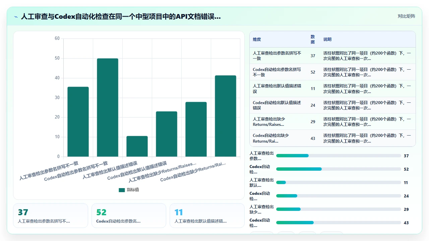Click progress bar showing value 11
This screenshot has height=241, width=429.
[339, 182]
